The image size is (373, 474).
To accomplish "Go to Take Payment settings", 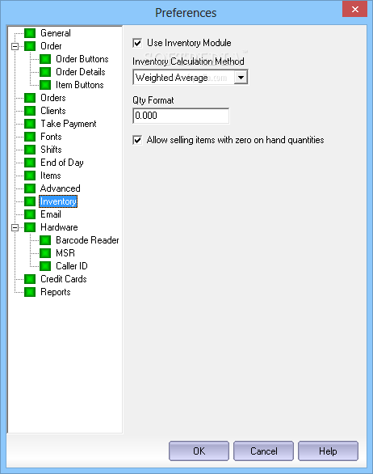I will click(x=69, y=124).
